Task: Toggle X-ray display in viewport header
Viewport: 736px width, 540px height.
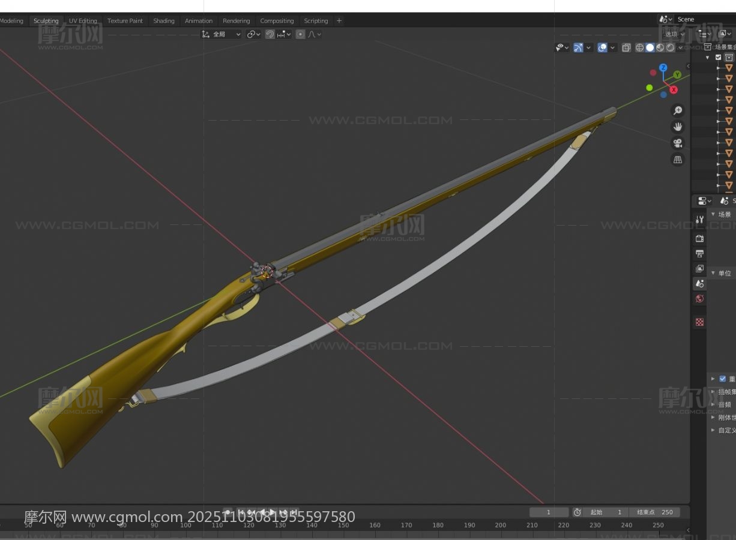Action: pyautogui.click(x=626, y=47)
